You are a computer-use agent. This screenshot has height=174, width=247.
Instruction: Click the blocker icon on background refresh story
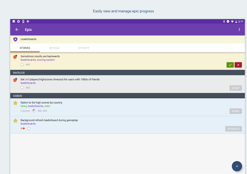[23, 129]
